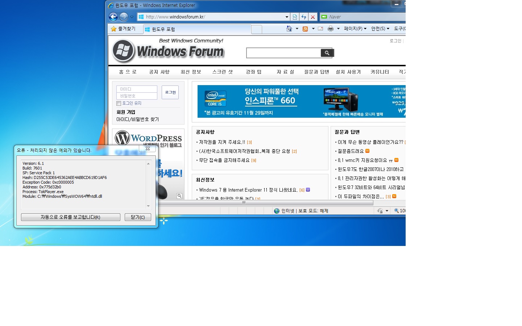Close the error dialog with X button
This screenshot has height=326, width=522.
point(148,149)
